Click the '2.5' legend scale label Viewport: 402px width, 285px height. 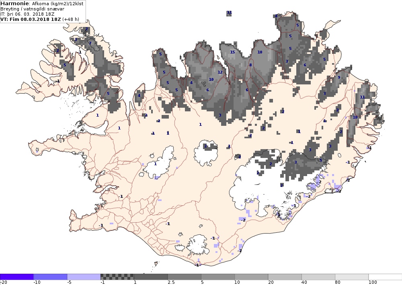[x=171, y=283]
